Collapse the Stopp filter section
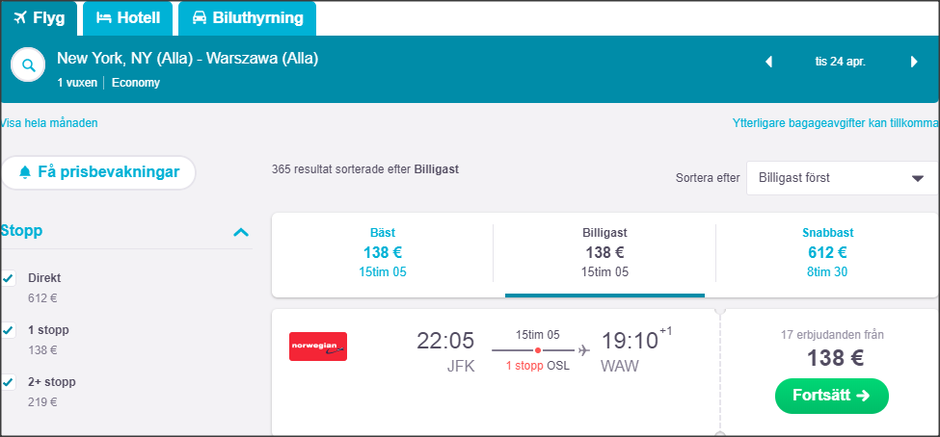This screenshot has width=940, height=437. 241,232
